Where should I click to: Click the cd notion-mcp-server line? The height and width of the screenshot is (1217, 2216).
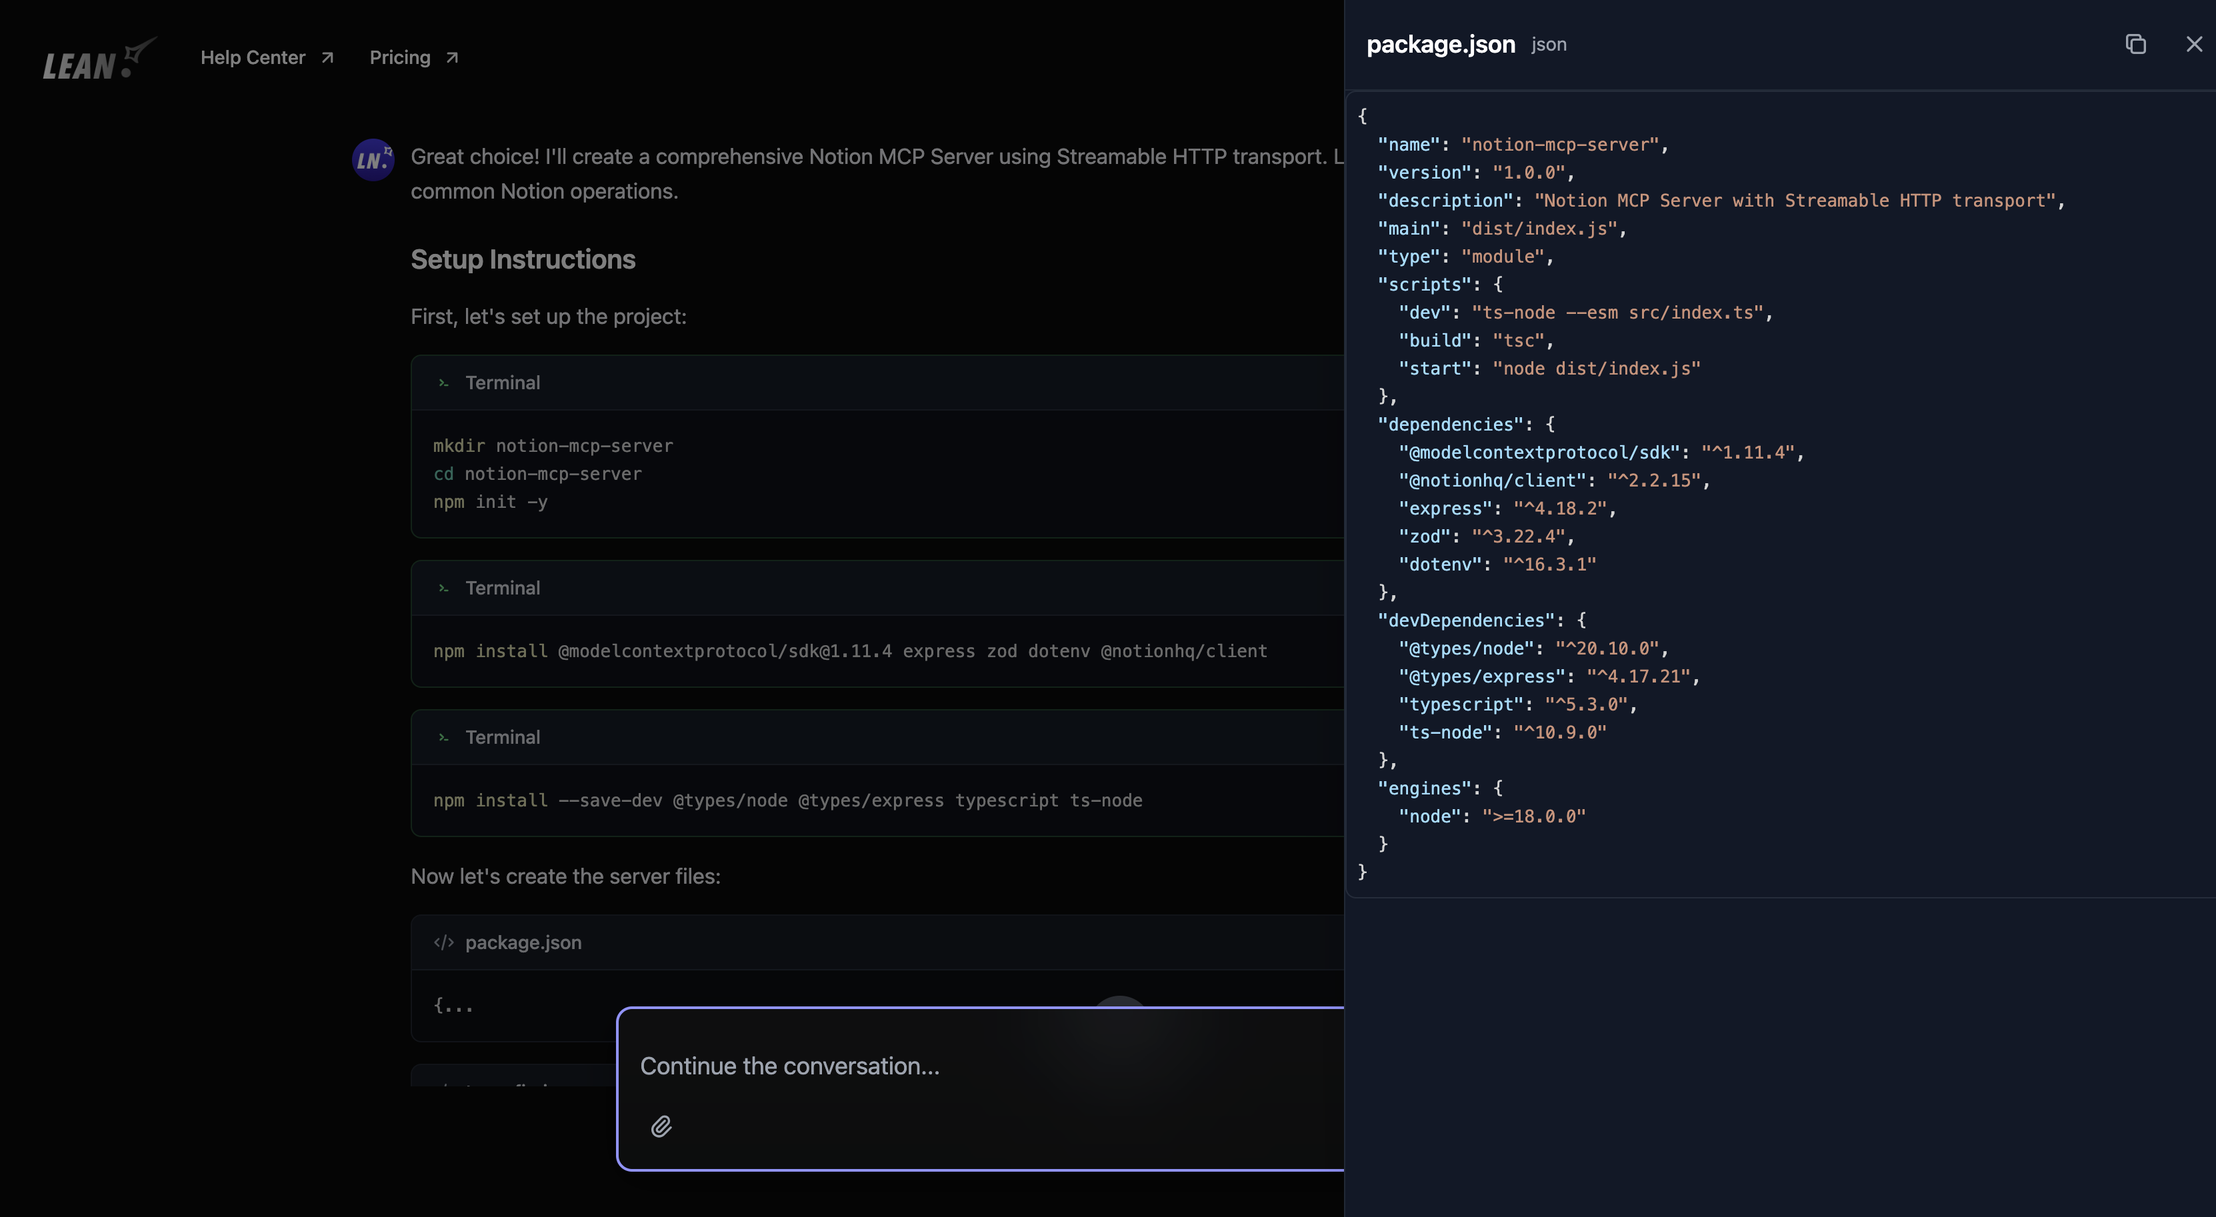click(x=537, y=474)
